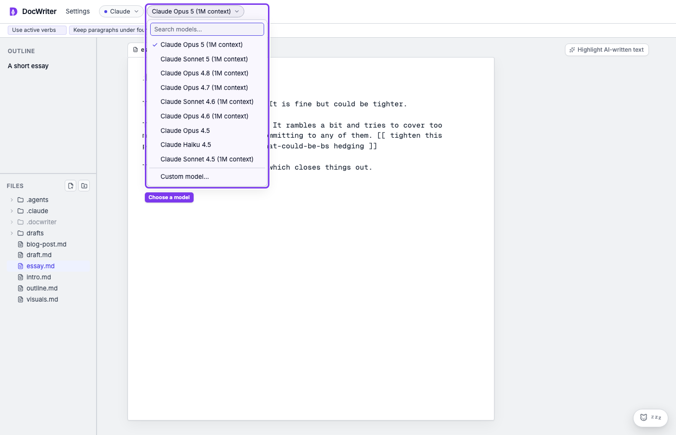Expand the .docwriter folder chevron
This screenshot has height=435, width=676.
pos(12,222)
